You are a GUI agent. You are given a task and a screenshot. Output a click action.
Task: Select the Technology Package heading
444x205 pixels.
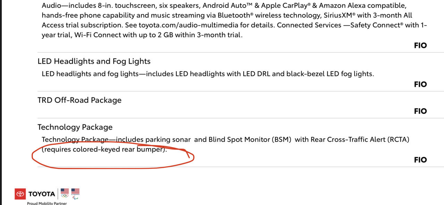(75, 127)
